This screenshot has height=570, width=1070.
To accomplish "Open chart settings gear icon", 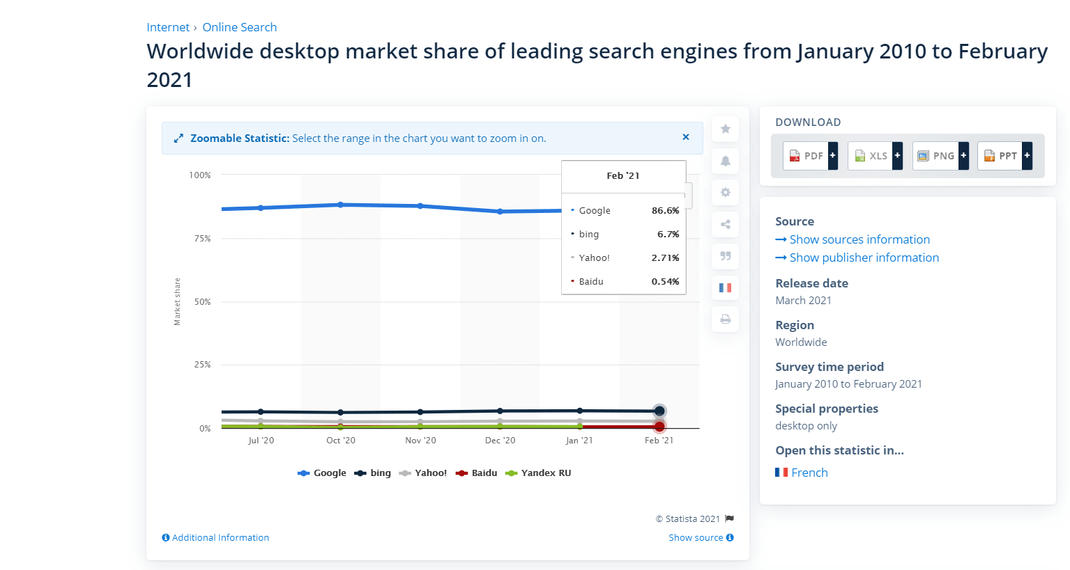I will [x=725, y=192].
